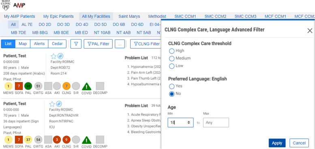Choose No for Preferred Language English

171,94
